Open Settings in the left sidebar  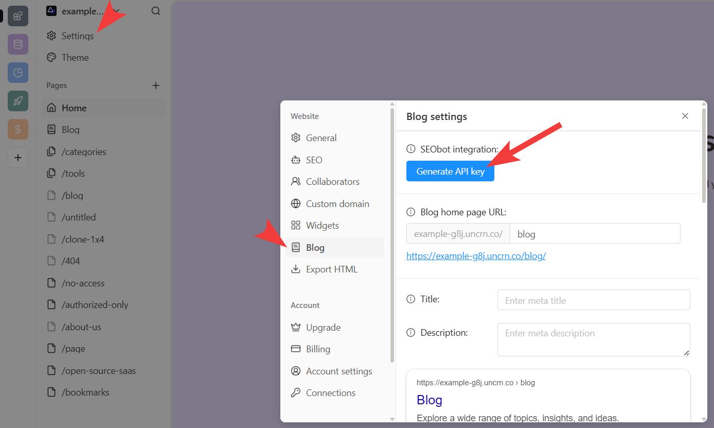[77, 36]
